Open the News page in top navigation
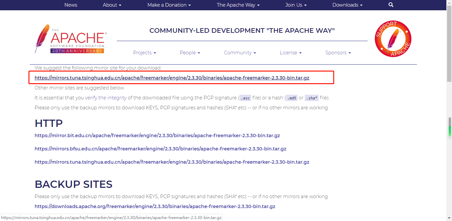 pyautogui.click(x=71, y=5)
